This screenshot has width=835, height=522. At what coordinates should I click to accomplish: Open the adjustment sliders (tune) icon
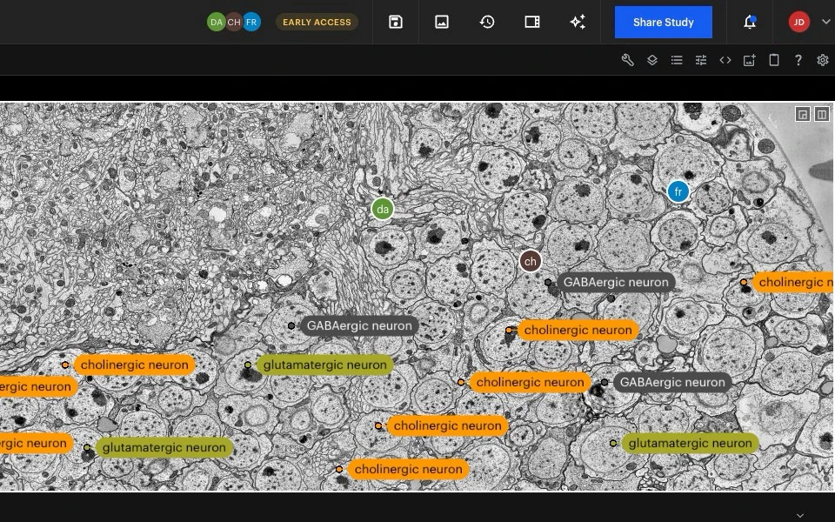tap(701, 60)
